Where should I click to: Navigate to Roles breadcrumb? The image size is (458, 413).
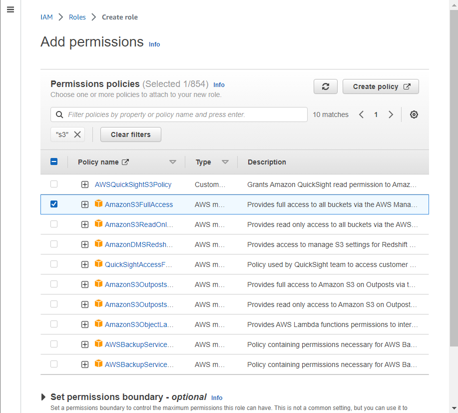coord(77,16)
